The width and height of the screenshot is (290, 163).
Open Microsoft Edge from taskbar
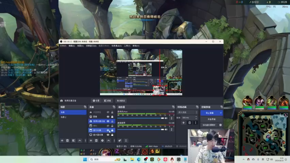139,159
